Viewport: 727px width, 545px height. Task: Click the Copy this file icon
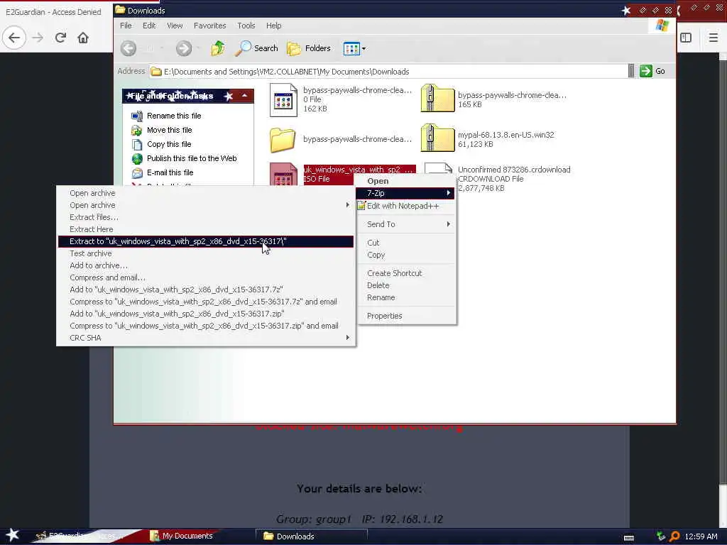click(x=137, y=145)
